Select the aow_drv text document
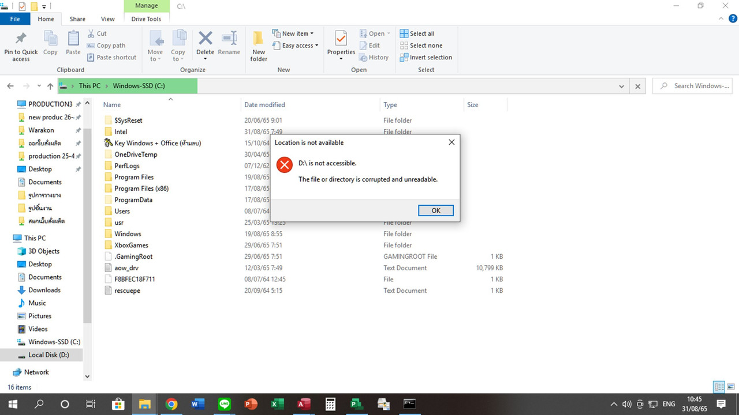The height and width of the screenshot is (415, 739). coord(126,268)
